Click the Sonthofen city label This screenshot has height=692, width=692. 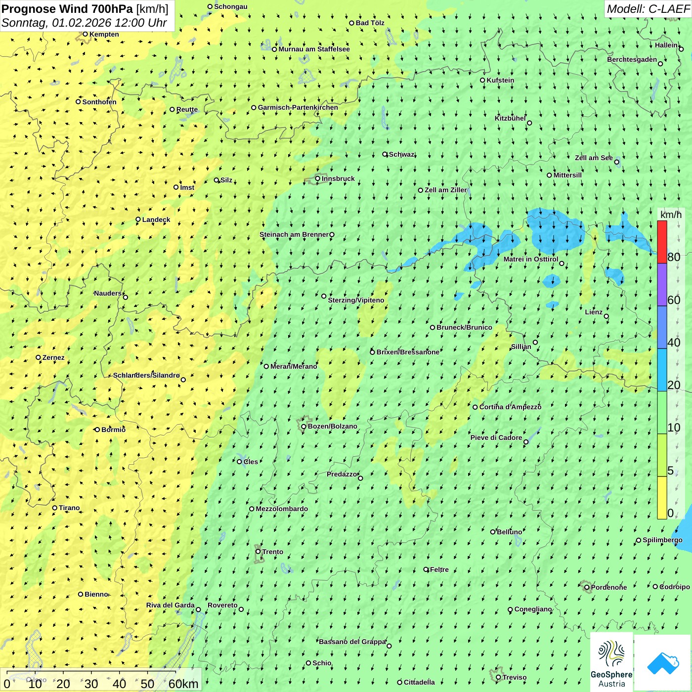tap(99, 102)
